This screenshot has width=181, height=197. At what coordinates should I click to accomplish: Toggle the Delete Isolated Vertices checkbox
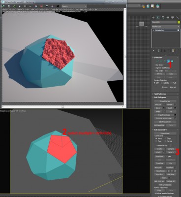[155, 194]
